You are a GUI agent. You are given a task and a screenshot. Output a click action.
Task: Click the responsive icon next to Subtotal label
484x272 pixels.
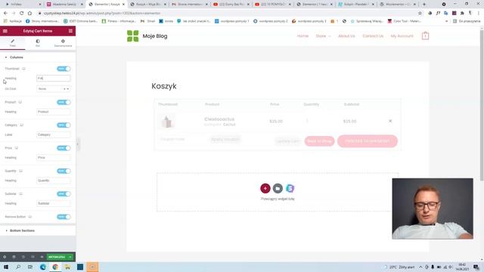click(x=20, y=193)
